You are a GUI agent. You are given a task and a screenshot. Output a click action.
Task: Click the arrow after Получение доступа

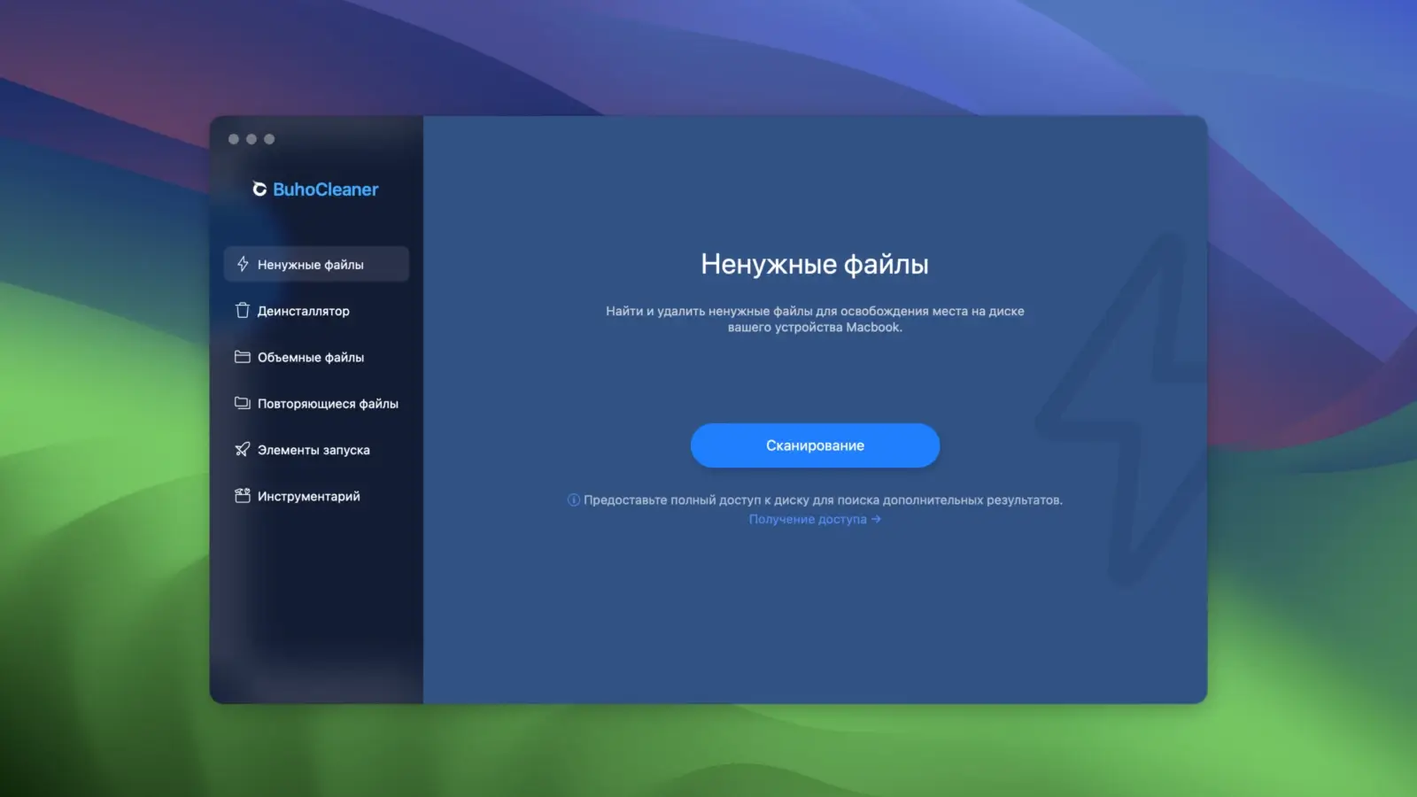(876, 519)
